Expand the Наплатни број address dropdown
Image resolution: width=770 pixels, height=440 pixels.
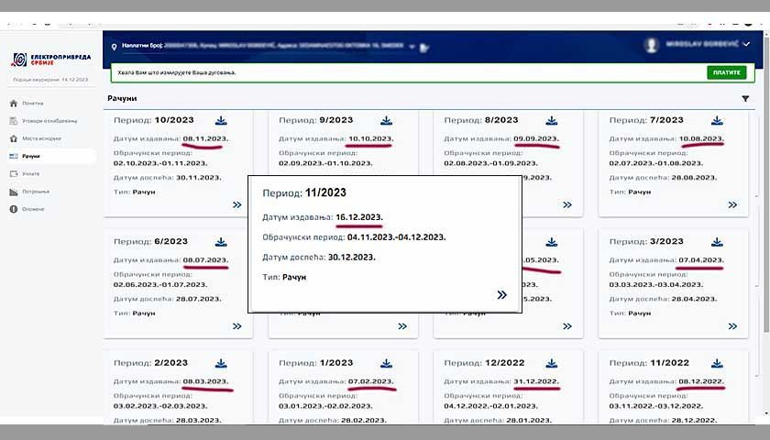click(412, 47)
